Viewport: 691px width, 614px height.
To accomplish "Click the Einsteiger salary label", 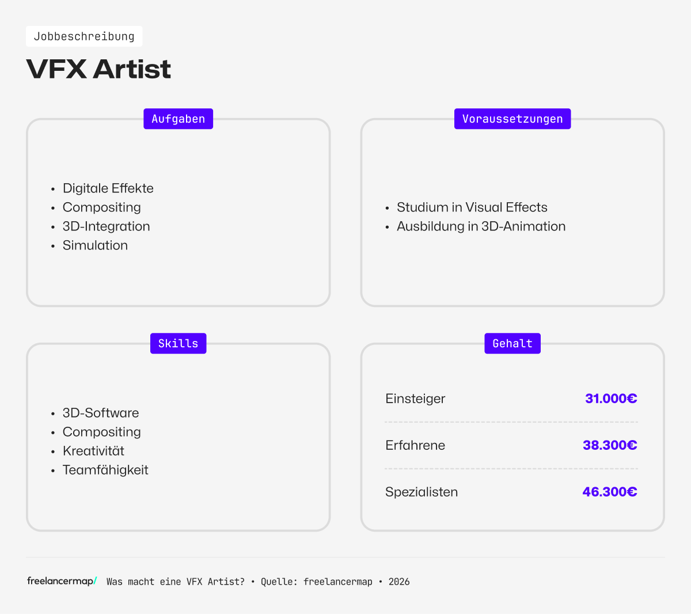I will [x=415, y=399].
